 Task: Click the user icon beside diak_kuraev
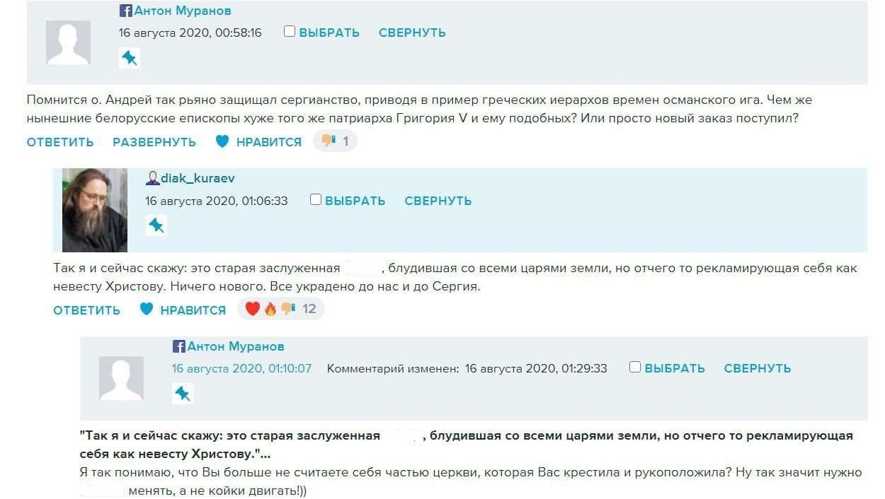(x=152, y=179)
